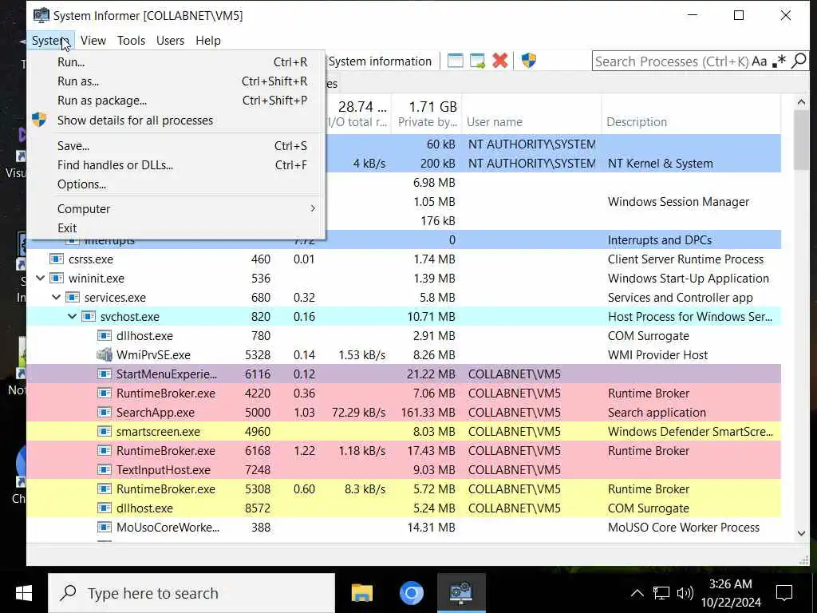Click the WmiPrvSE.exe process icon
The height and width of the screenshot is (613, 817).
[x=105, y=355]
